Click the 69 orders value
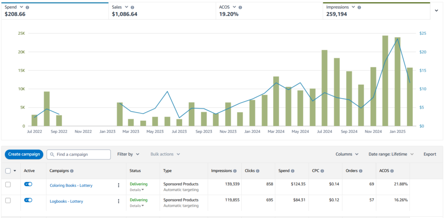This screenshot has height=218, width=446. pos(372,184)
